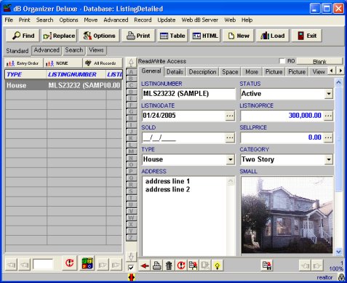347x283 pixels.
Task: Toggle the RO read-only checkbox
Action: pos(282,61)
